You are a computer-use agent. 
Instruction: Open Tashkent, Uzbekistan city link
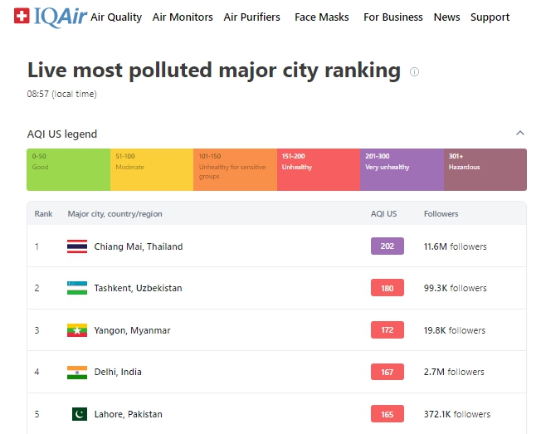click(138, 288)
